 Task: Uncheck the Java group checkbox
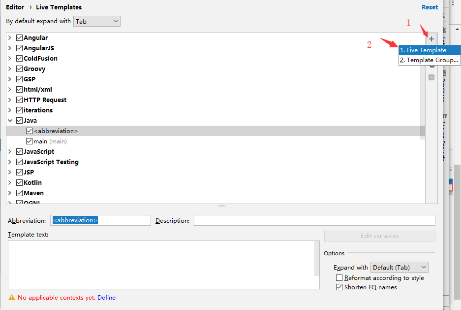[19, 120]
